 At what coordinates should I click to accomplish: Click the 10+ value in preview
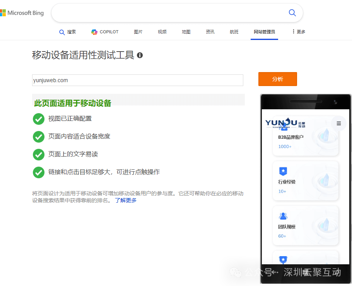coord(282,191)
